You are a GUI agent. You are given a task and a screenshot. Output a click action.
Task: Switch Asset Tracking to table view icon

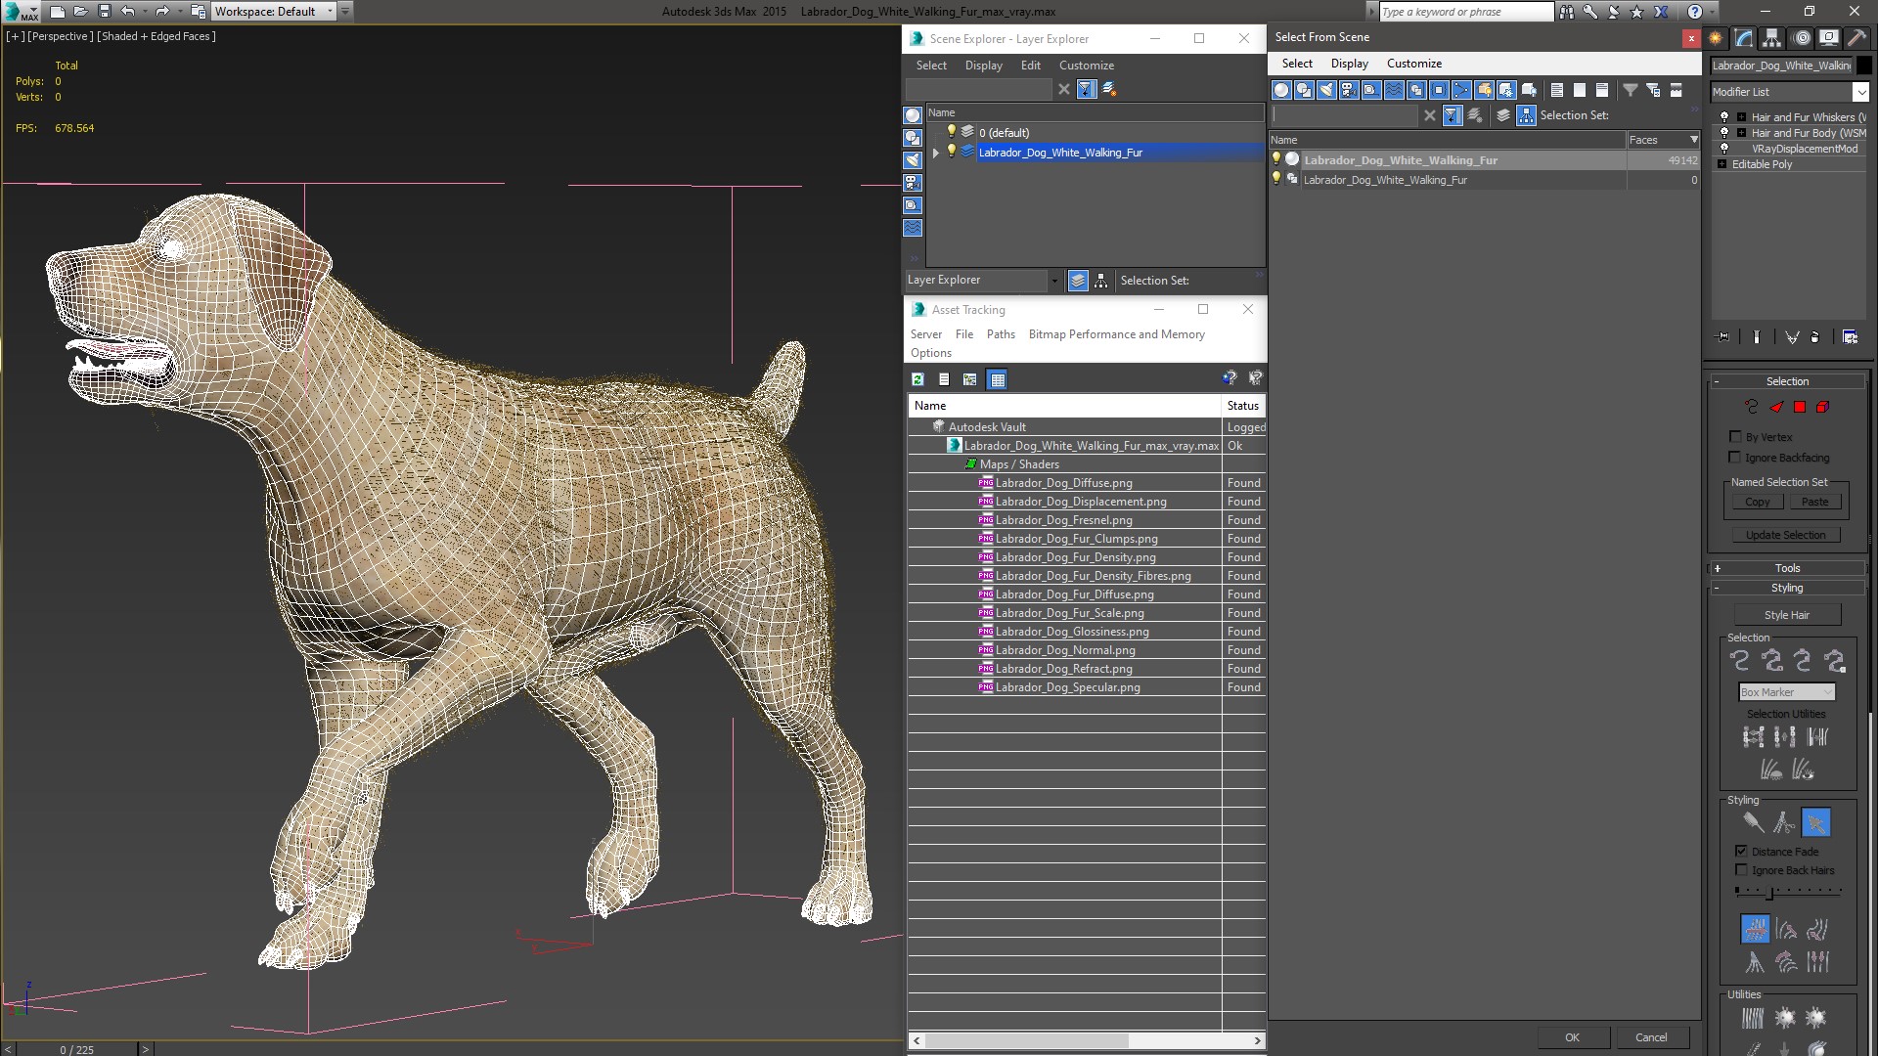997,379
